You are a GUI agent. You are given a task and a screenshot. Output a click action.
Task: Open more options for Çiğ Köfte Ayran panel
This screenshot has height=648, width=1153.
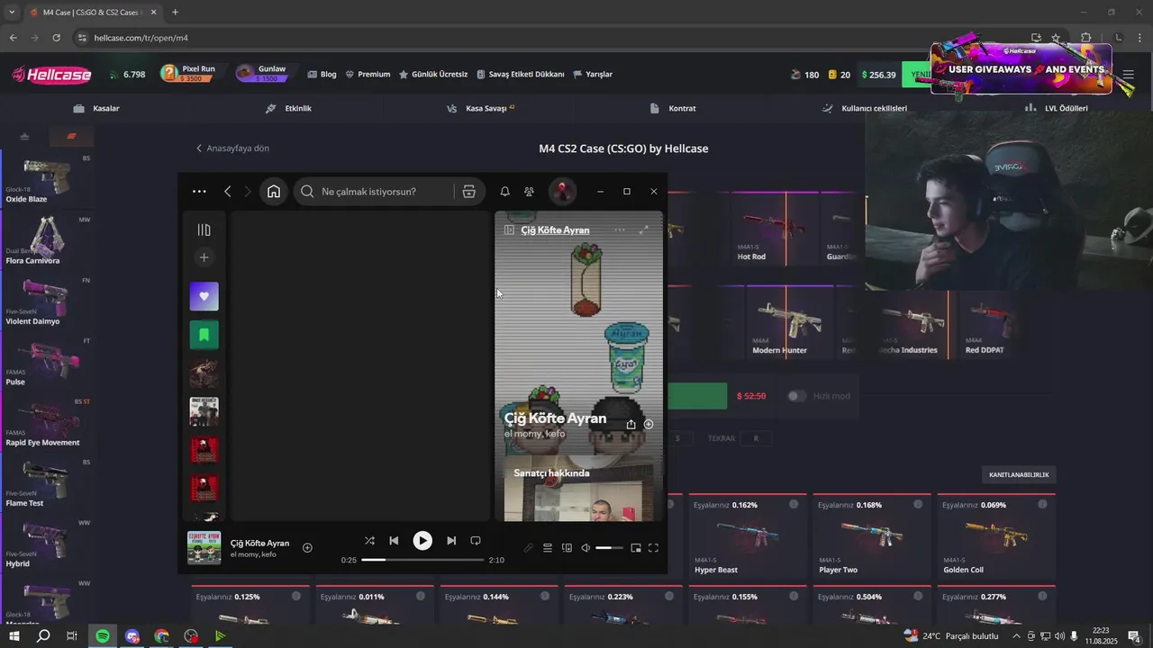[x=620, y=230]
